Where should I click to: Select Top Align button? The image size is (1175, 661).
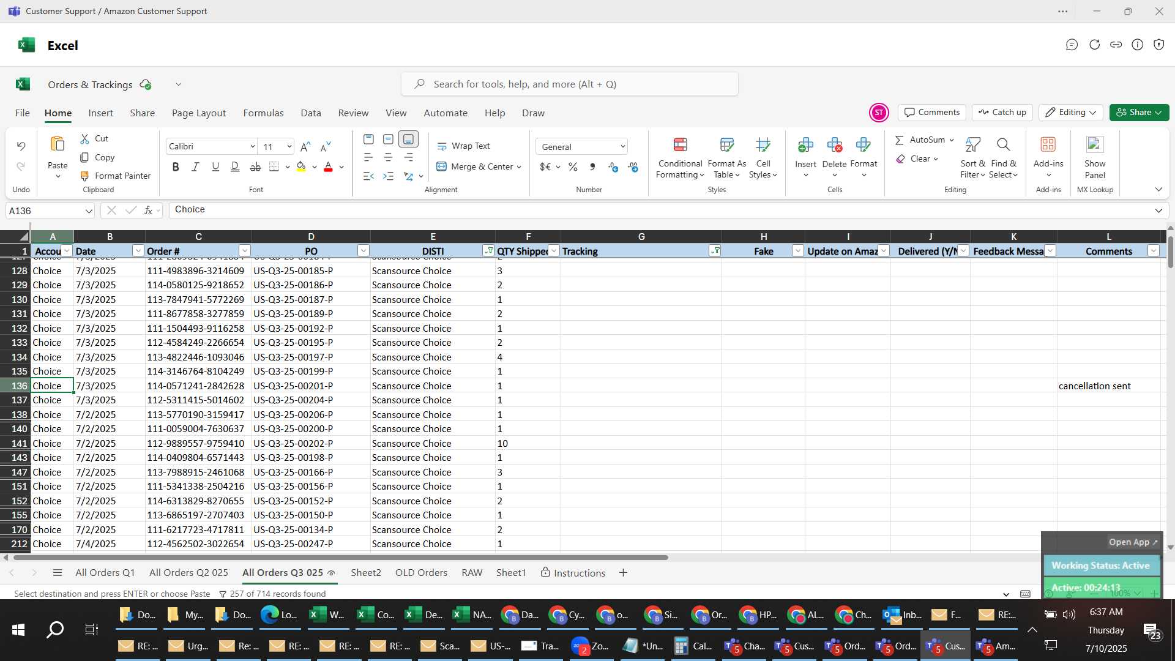click(x=368, y=140)
